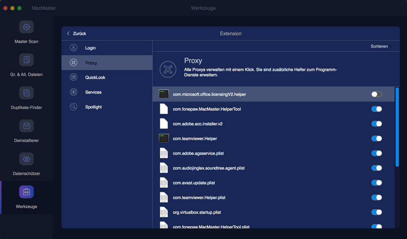Open the Deinstallierer icon

click(26, 126)
